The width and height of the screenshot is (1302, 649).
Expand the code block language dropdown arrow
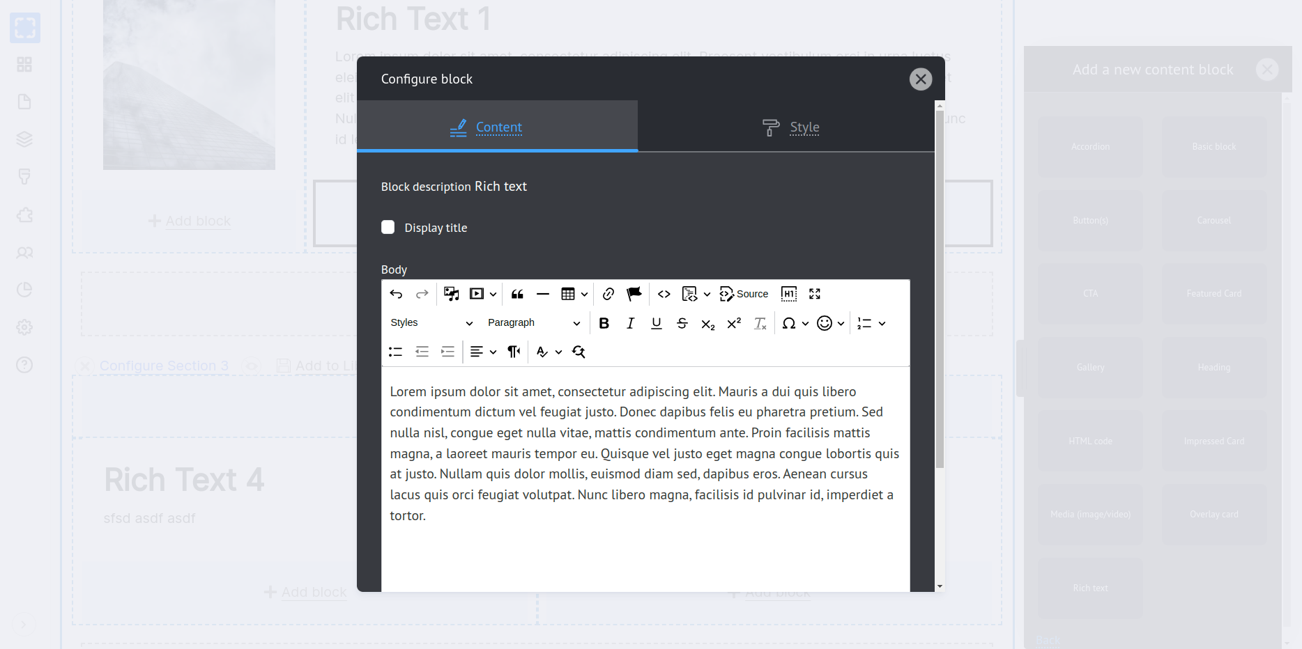pos(707,295)
